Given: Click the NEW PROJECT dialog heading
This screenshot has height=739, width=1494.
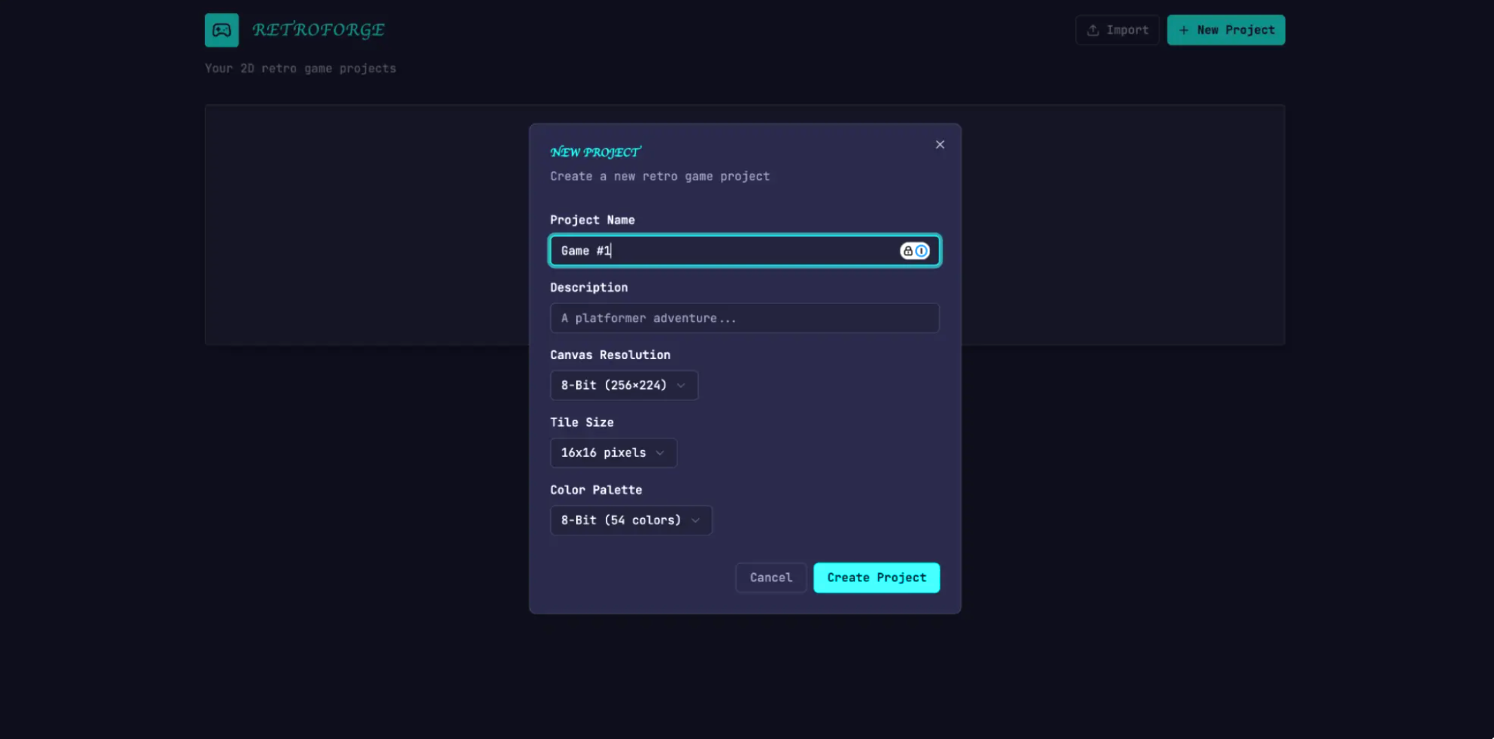Looking at the screenshot, I should point(596,152).
